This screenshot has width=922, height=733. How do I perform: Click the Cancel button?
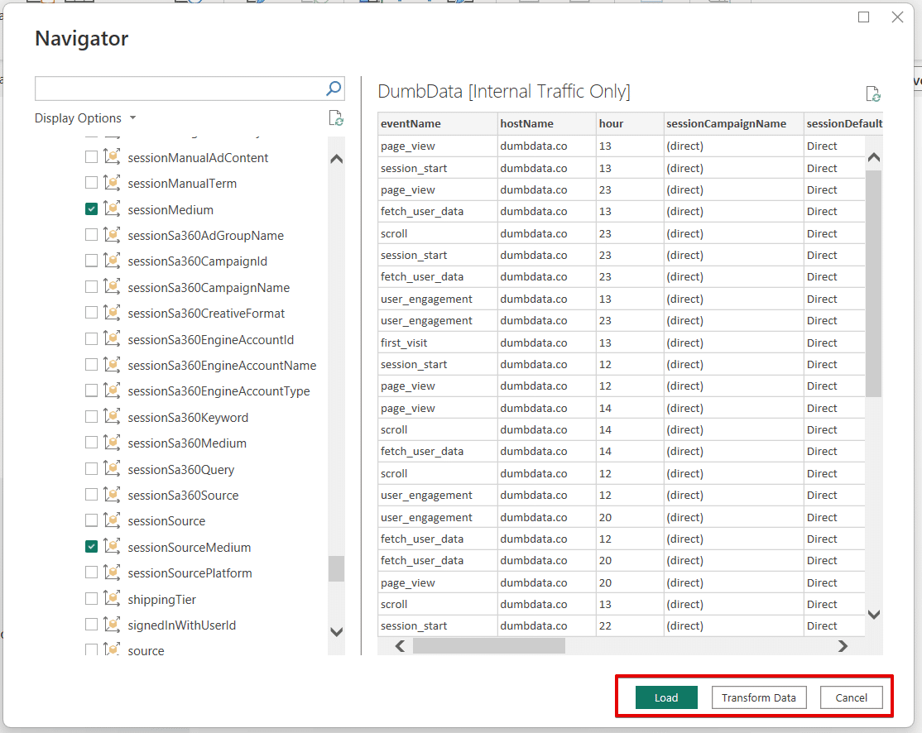tap(851, 697)
